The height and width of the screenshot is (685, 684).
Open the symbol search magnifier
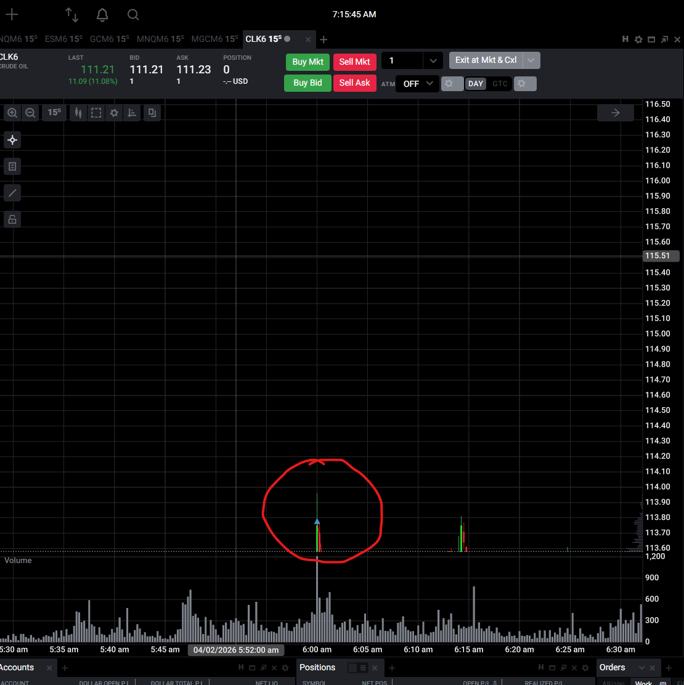(x=133, y=15)
